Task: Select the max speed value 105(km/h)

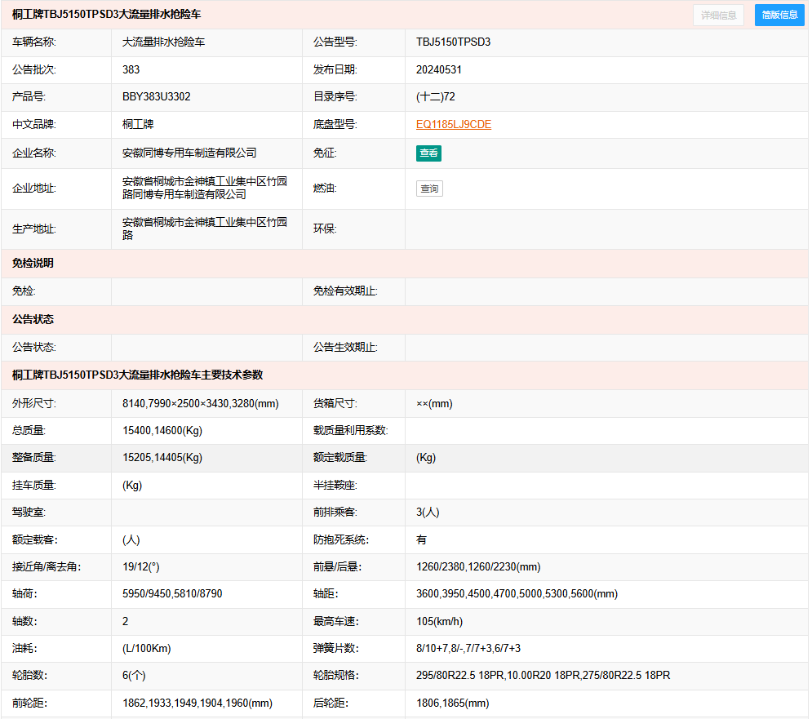Action: click(x=439, y=622)
